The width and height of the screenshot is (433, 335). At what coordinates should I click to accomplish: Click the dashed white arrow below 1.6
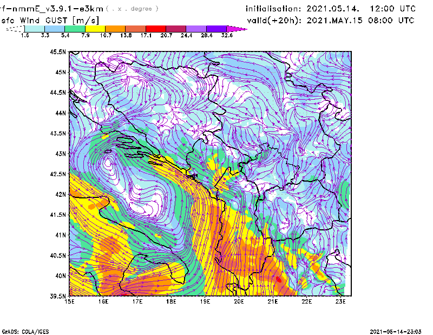(15, 29)
